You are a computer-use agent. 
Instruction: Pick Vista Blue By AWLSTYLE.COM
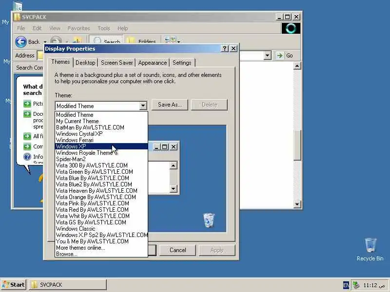101,178
